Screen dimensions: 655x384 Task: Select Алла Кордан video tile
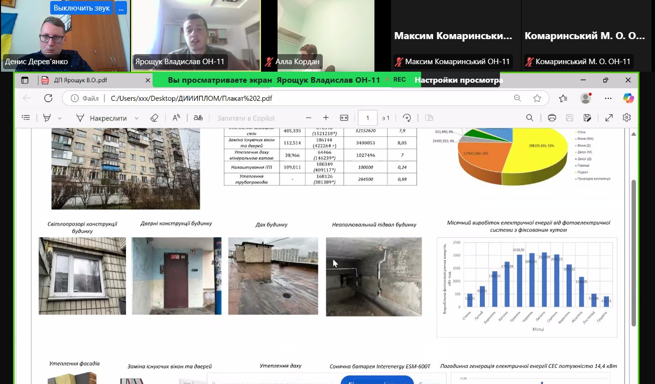326,36
